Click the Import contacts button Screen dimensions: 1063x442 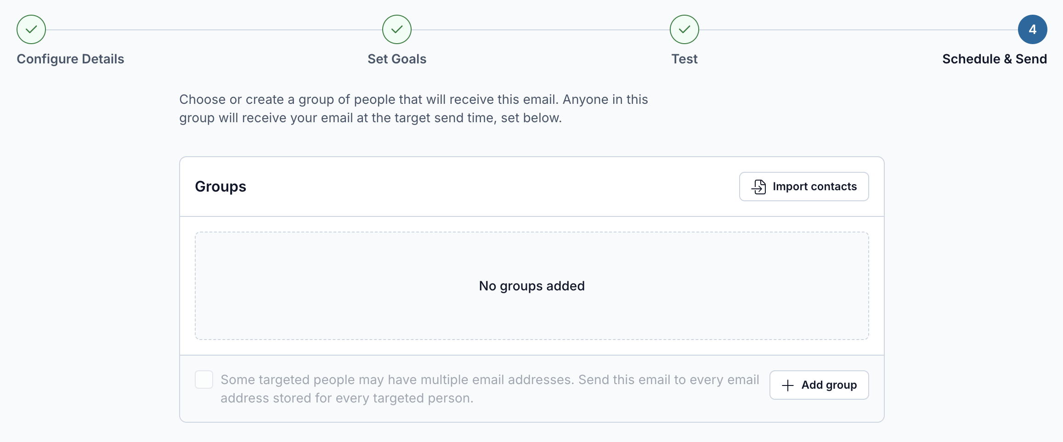pos(804,187)
